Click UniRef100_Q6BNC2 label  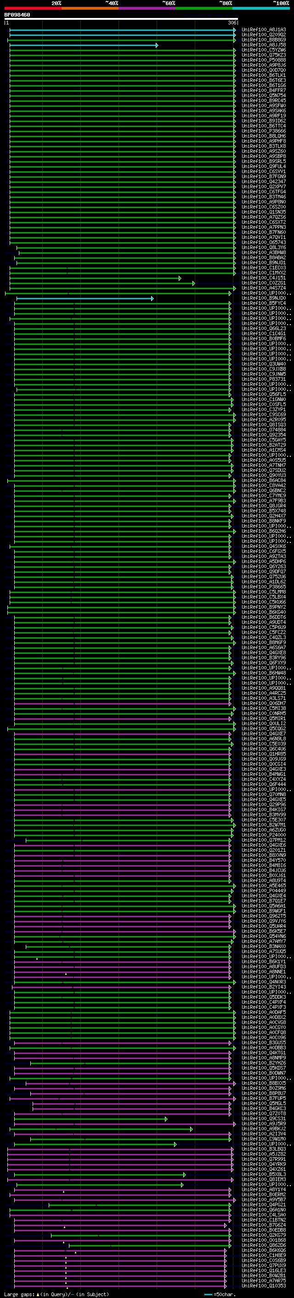[x=264, y=490]
